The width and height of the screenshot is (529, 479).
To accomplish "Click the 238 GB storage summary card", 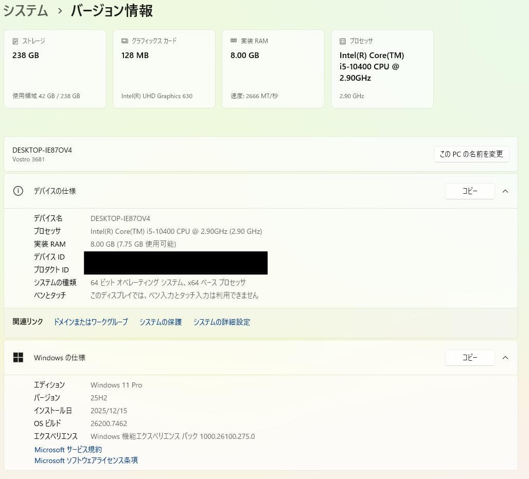I will pos(55,68).
